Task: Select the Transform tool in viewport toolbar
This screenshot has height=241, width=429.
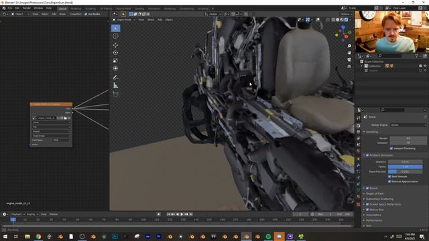Action: click(115, 68)
